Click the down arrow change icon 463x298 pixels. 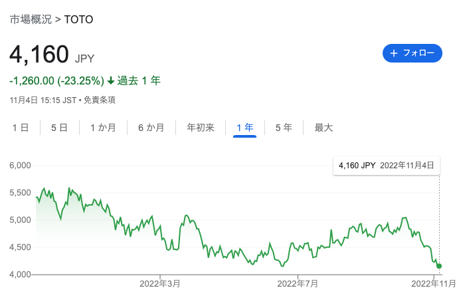click(x=111, y=80)
